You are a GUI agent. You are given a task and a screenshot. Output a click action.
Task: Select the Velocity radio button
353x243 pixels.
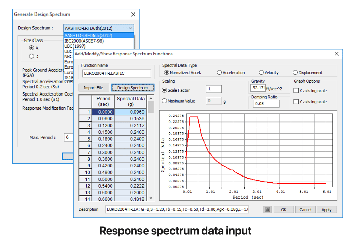click(x=261, y=73)
